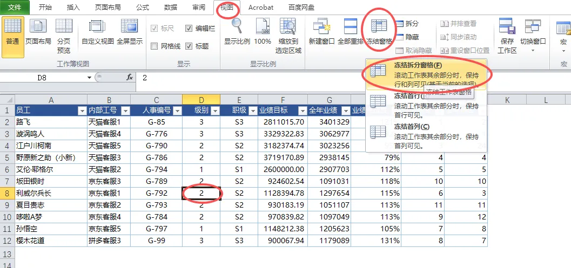This screenshot has width=571, height=268.
Task: Switch to the 公式 formulas tab
Action: click(x=143, y=7)
